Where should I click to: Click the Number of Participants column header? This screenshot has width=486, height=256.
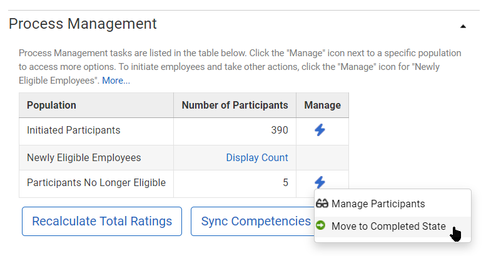235,106
